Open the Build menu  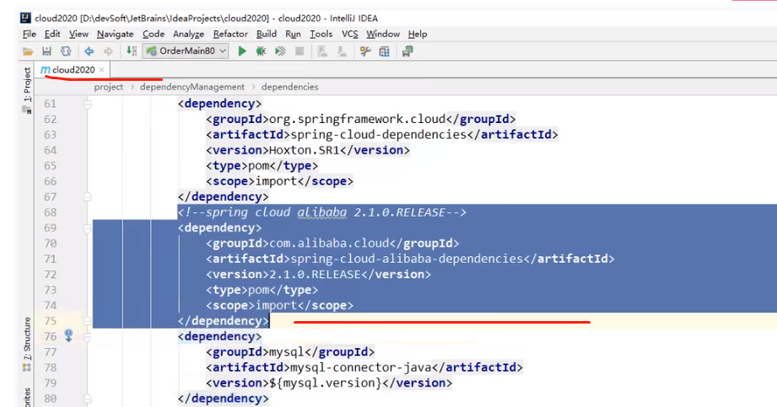click(266, 34)
